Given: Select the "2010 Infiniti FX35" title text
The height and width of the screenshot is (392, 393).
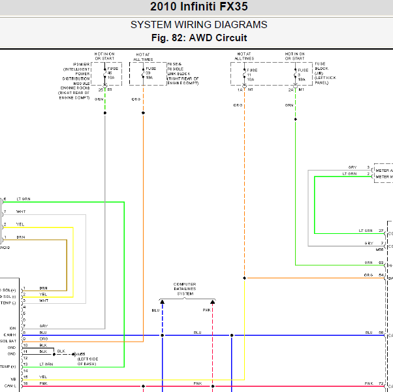Looking at the screenshot, I should pyautogui.click(x=198, y=7).
